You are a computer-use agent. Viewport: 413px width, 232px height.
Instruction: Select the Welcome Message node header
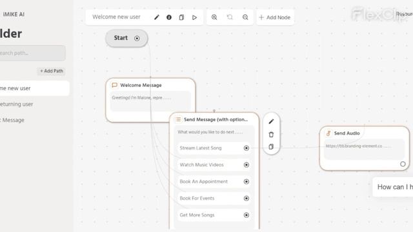coord(141,85)
